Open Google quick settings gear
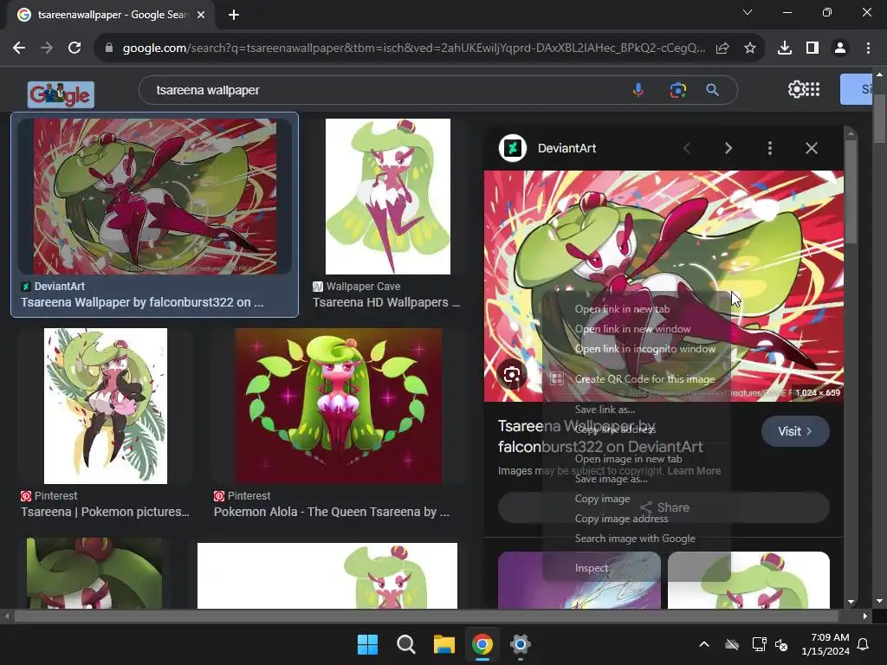This screenshot has width=887, height=665. click(795, 89)
